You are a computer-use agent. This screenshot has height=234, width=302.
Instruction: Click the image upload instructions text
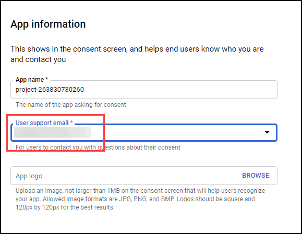coord(140,199)
